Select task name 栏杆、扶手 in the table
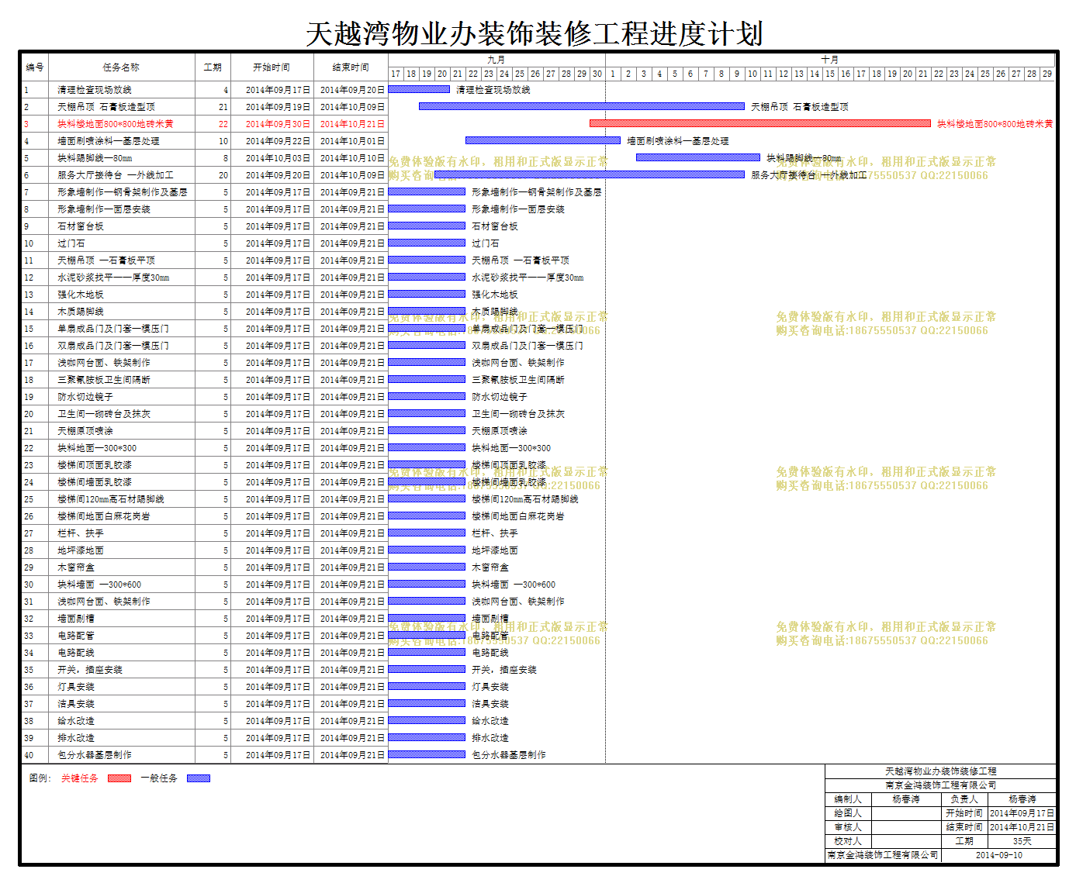The image size is (1076, 883). pos(81,533)
